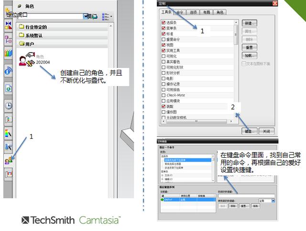Click the new shortcut key input field
The height and width of the screenshot is (231, 306).
[x=246, y=195]
